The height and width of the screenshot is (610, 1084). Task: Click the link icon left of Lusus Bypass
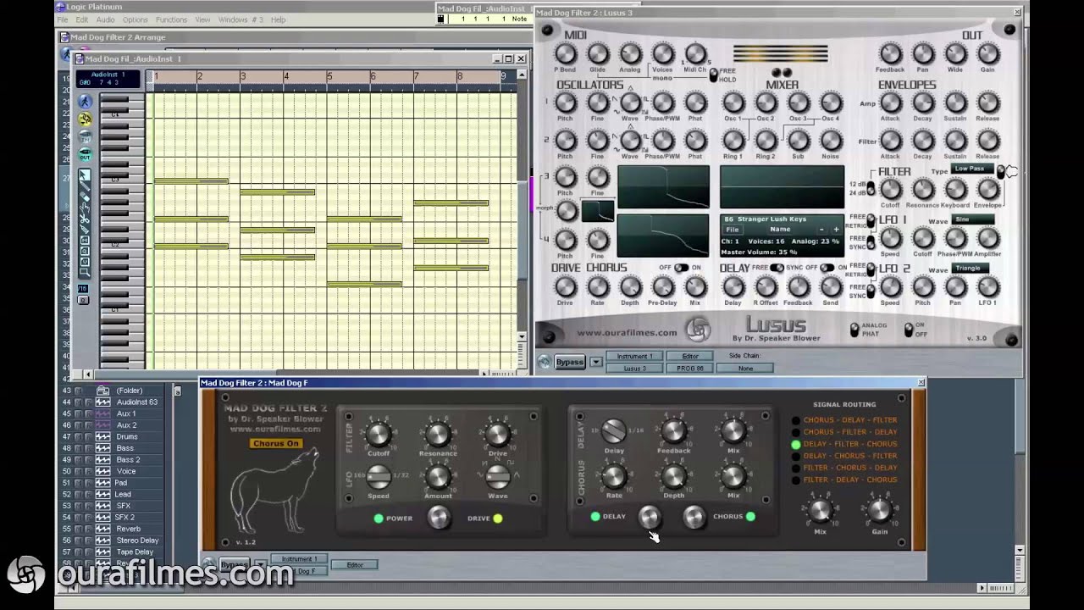[x=544, y=363]
